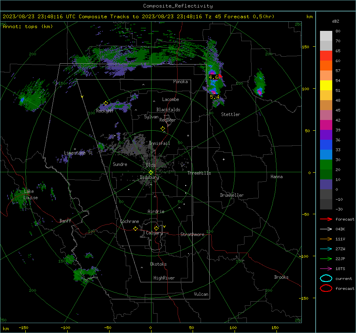
Task: Click the Composite_Reflectivity title
Action: coord(178,6)
